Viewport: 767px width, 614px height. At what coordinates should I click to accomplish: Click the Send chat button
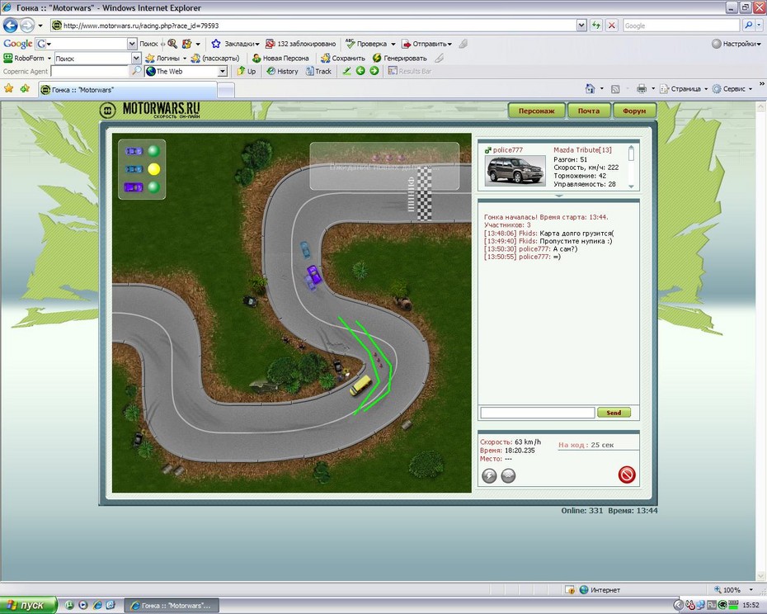614,413
